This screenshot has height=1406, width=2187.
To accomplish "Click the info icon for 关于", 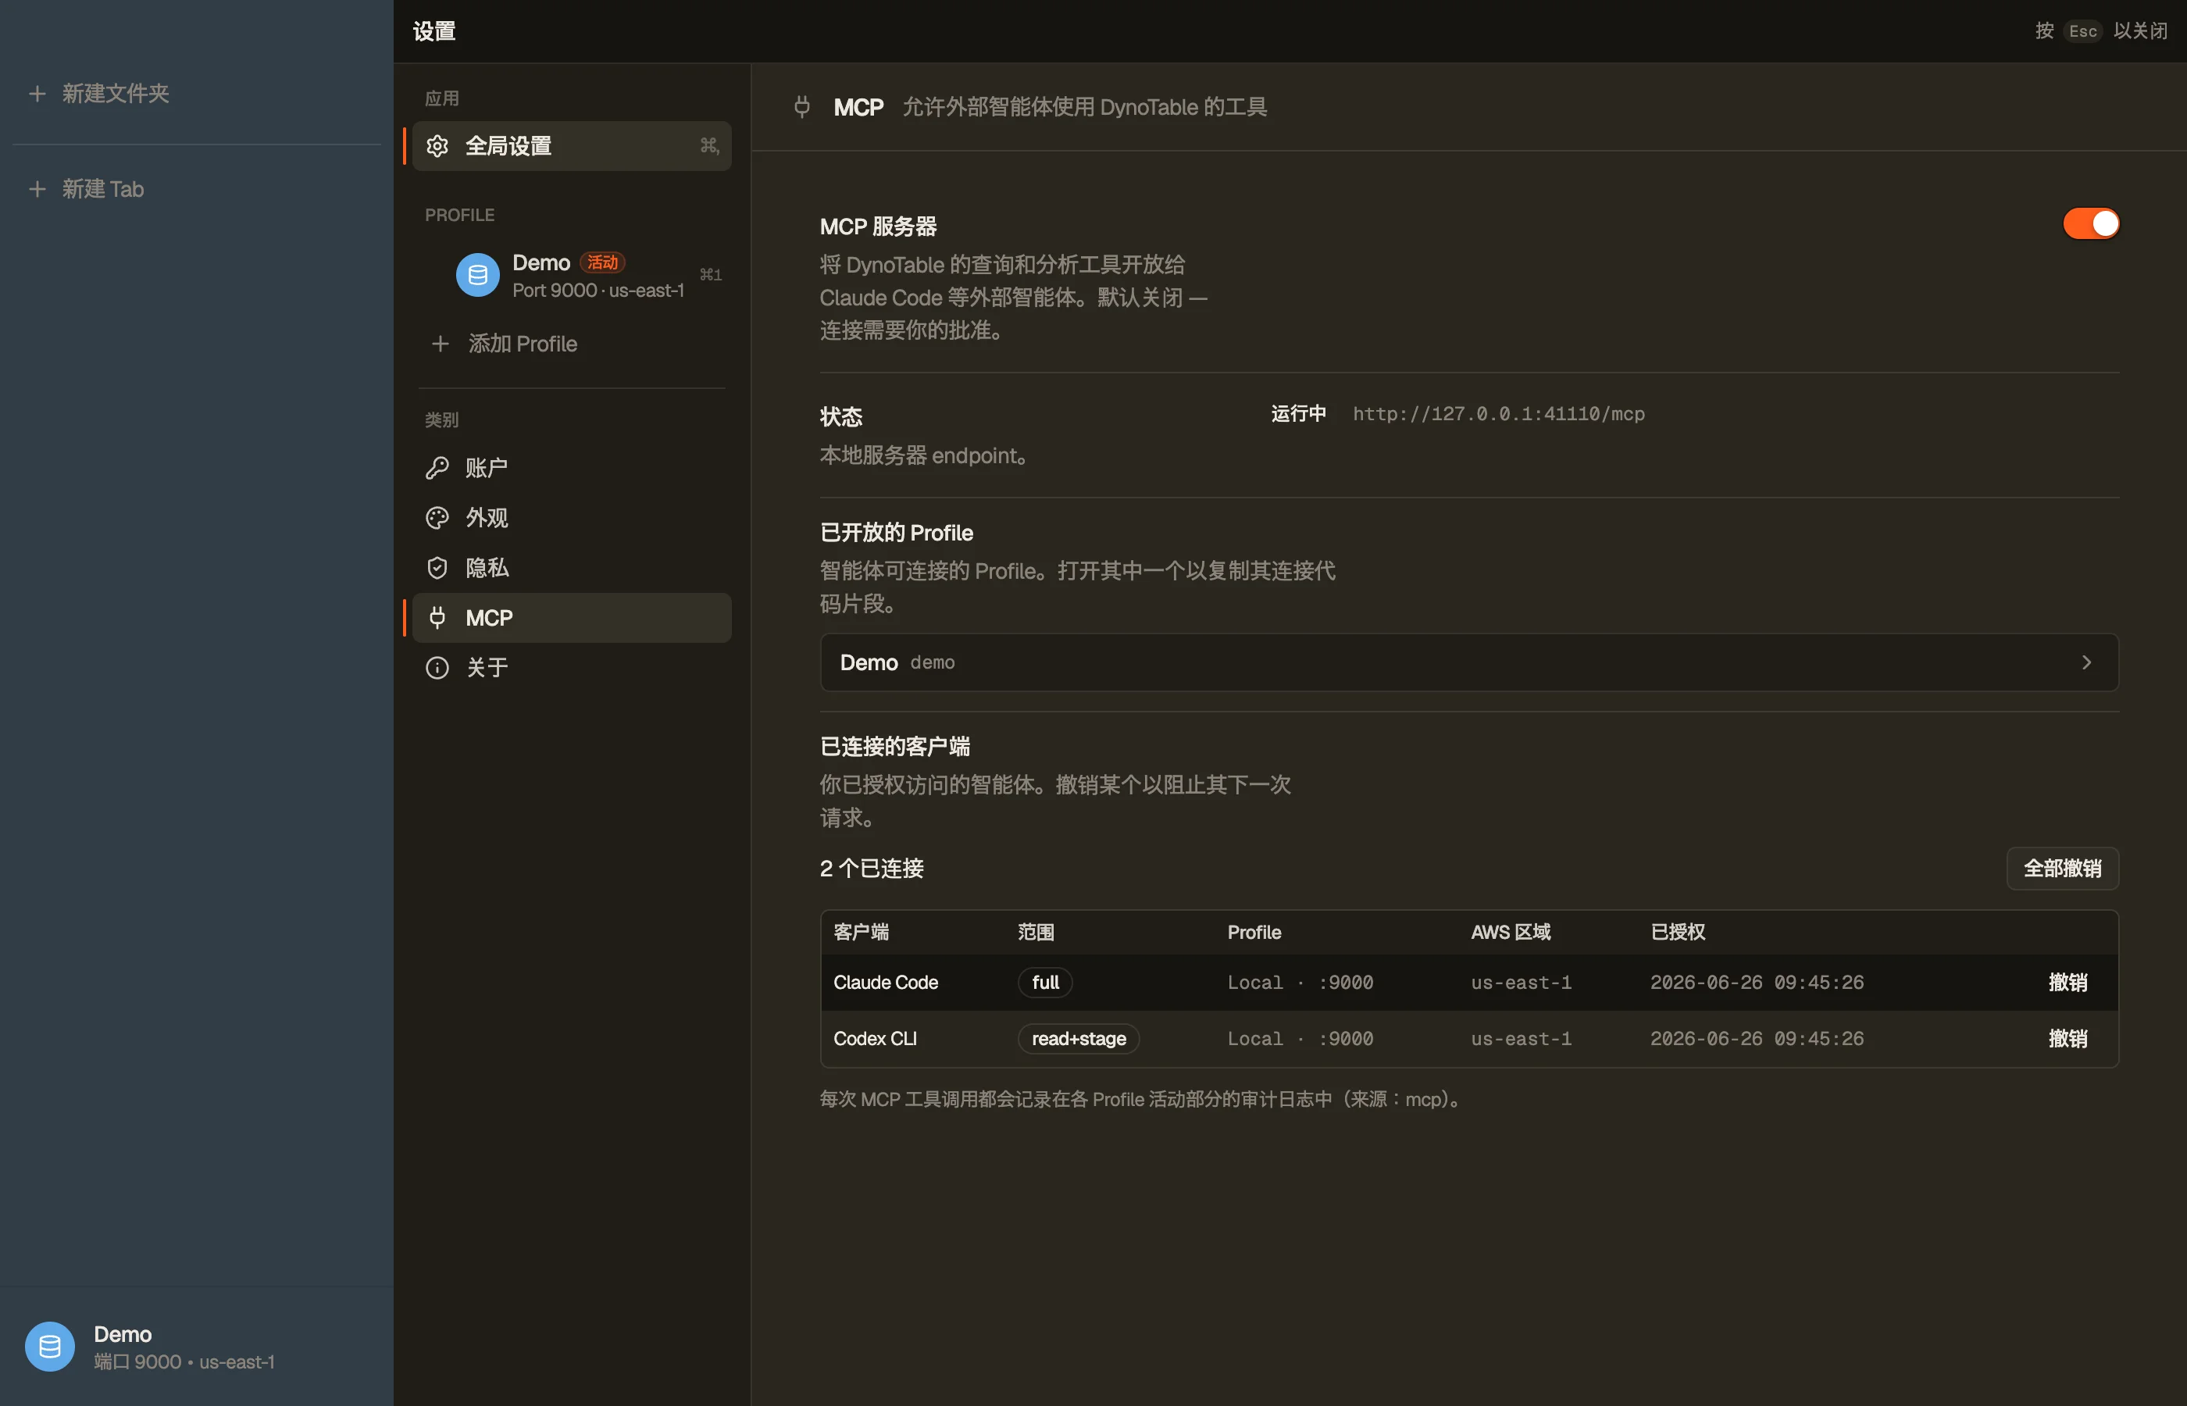I will (437, 667).
